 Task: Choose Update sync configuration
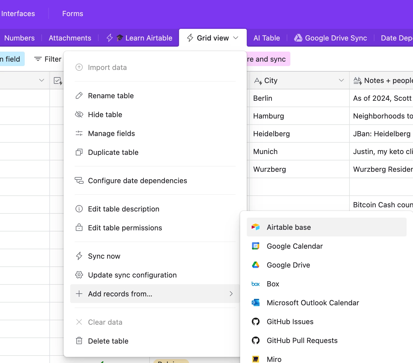pos(155,275)
